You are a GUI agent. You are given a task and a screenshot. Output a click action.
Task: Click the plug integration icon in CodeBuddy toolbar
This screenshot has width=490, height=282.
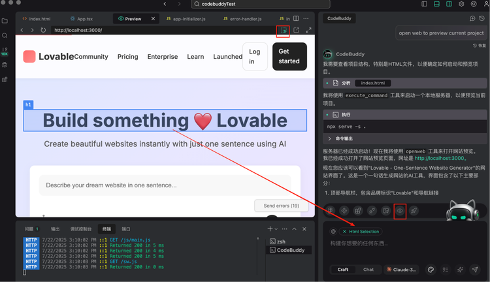pyautogui.click(x=372, y=211)
